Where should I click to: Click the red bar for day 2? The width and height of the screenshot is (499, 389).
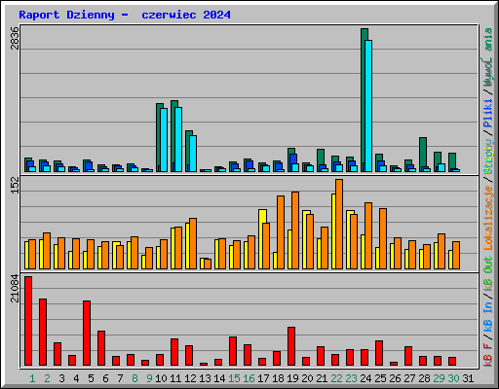tap(43, 333)
